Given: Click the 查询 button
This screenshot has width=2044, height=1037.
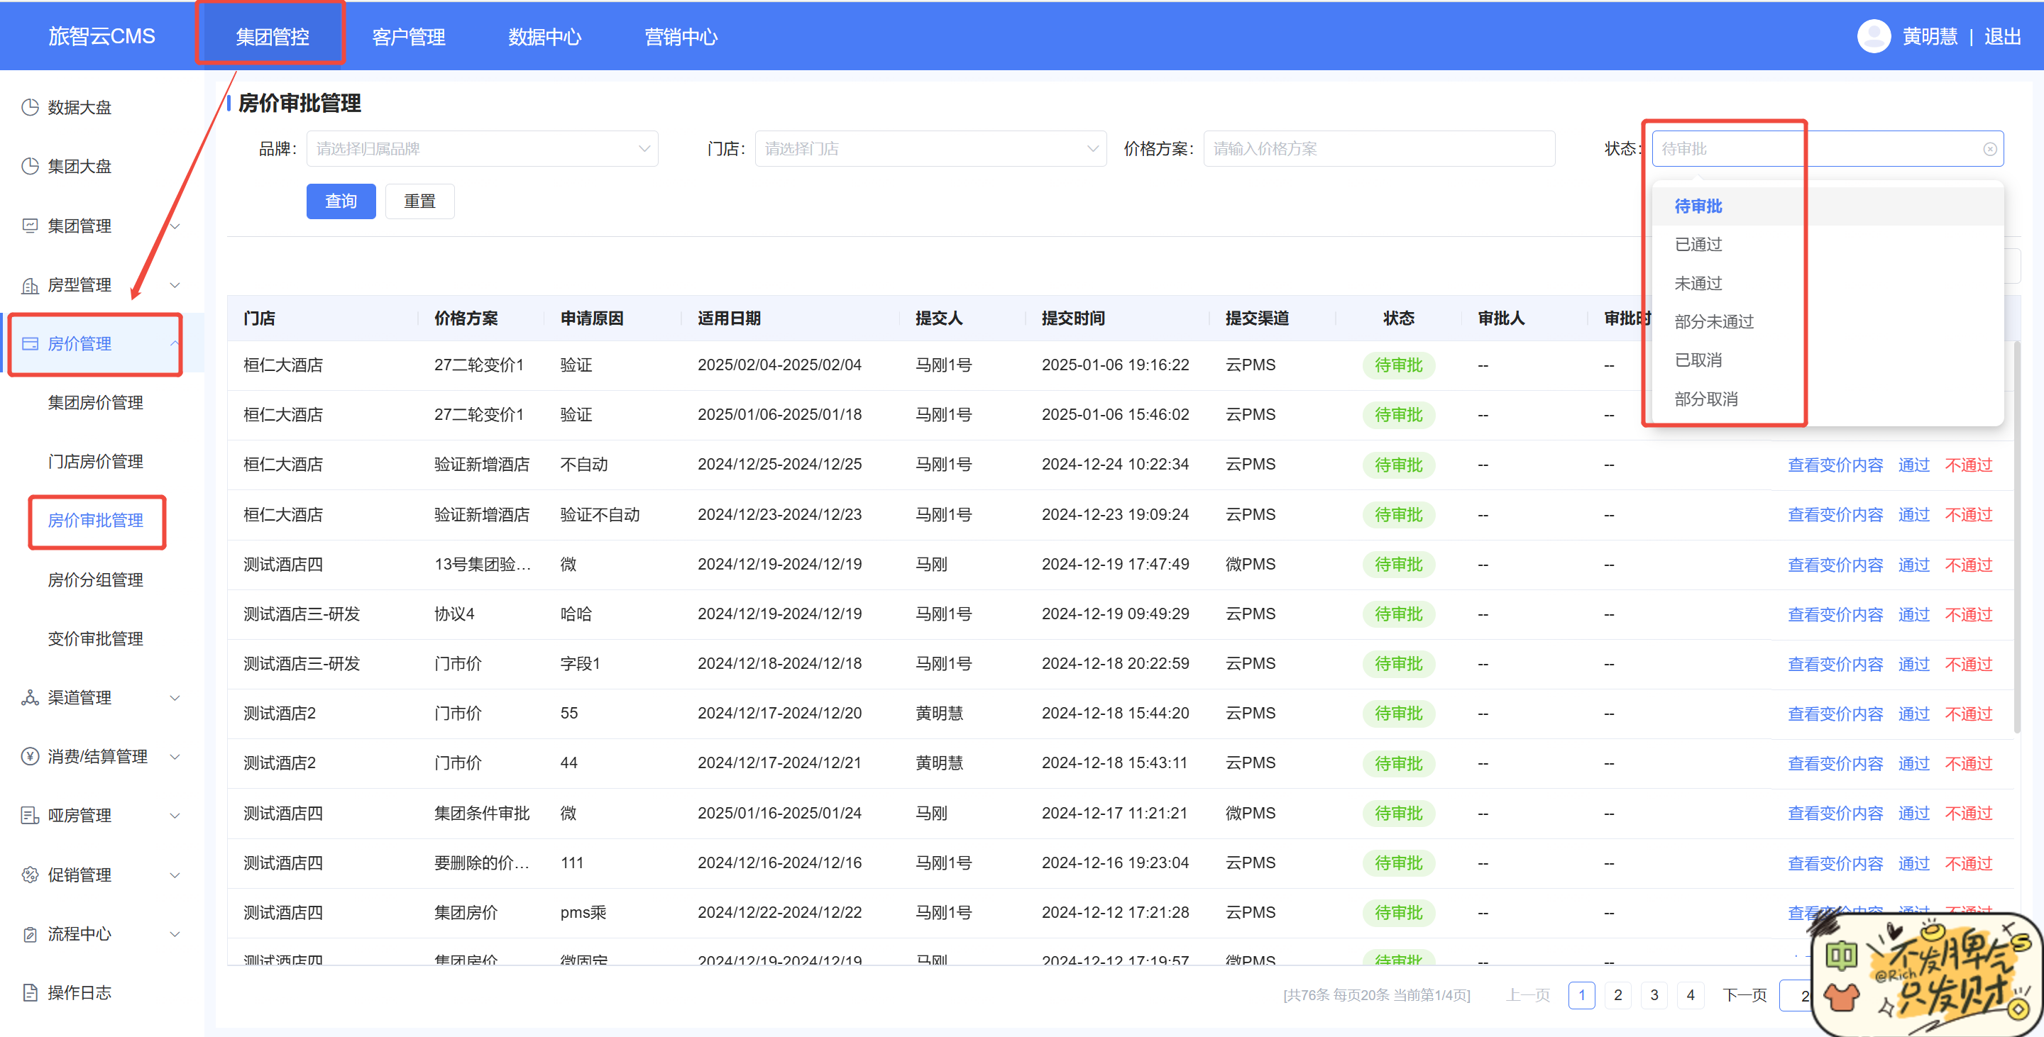Looking at the screenshot, I should [x=341, y=201].
